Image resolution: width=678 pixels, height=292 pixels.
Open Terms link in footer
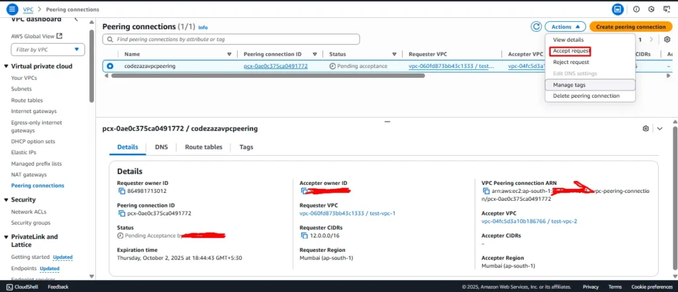[x=615, y=287]
